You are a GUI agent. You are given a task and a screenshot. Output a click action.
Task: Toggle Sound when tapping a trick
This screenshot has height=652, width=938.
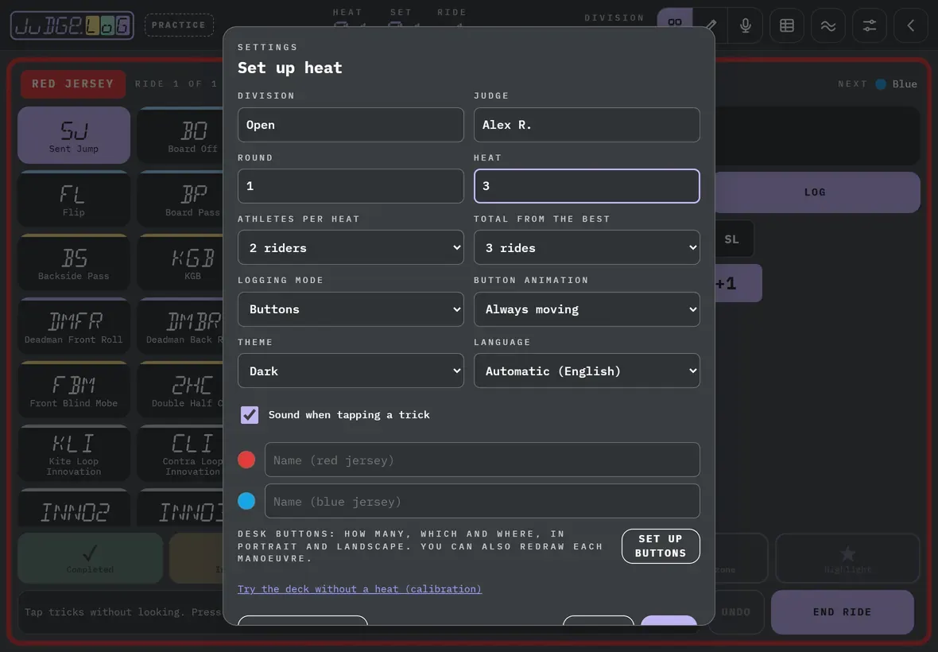[x=250, y=414]
